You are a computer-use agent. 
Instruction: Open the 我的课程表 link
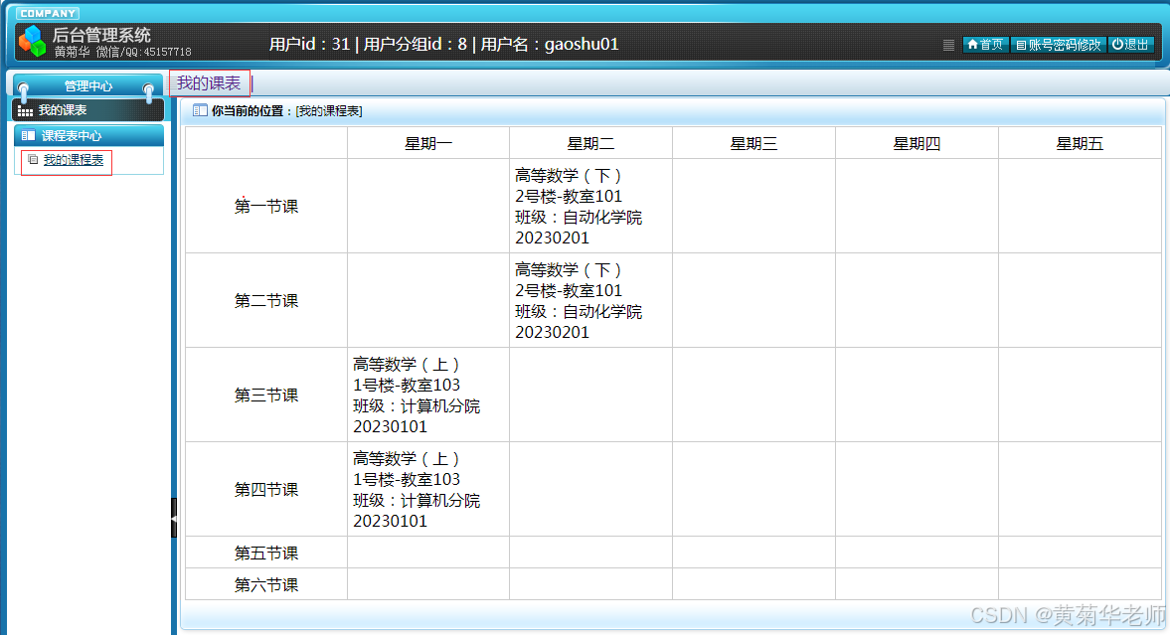point(74,160)
